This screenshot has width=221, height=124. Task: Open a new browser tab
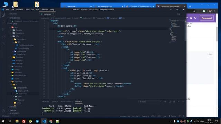(190, 6)
